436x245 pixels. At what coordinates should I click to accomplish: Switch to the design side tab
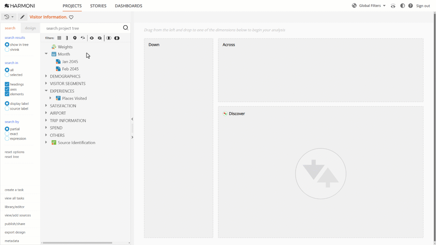(30, 28)
